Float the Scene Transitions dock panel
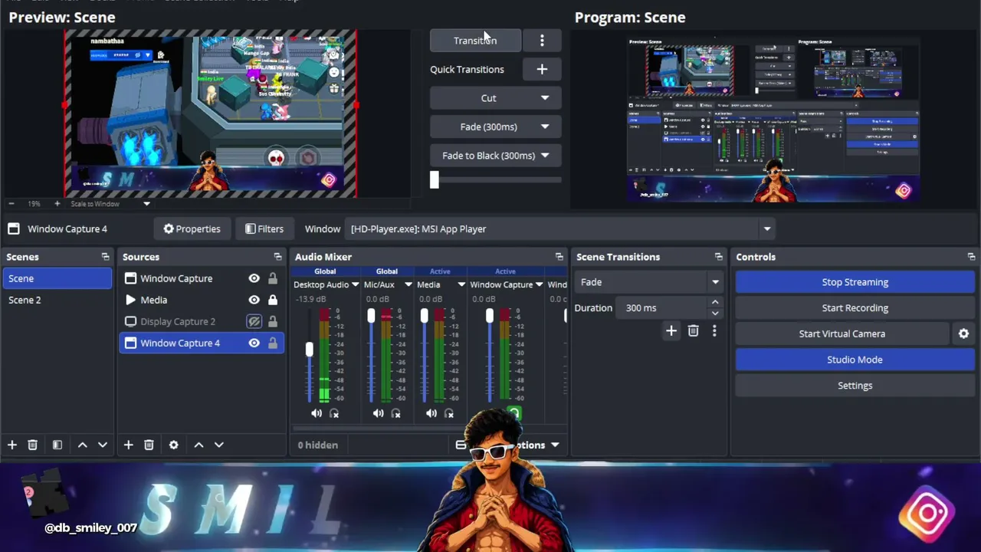This screenshot has width=981, height=552. (x=718, y=257)
